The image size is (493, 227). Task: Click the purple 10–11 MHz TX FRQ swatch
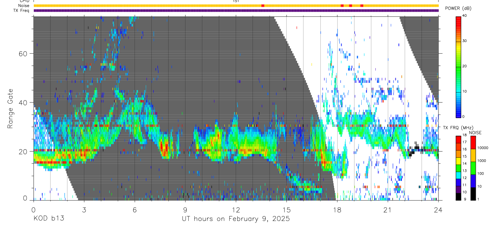(x=458, y=189)
